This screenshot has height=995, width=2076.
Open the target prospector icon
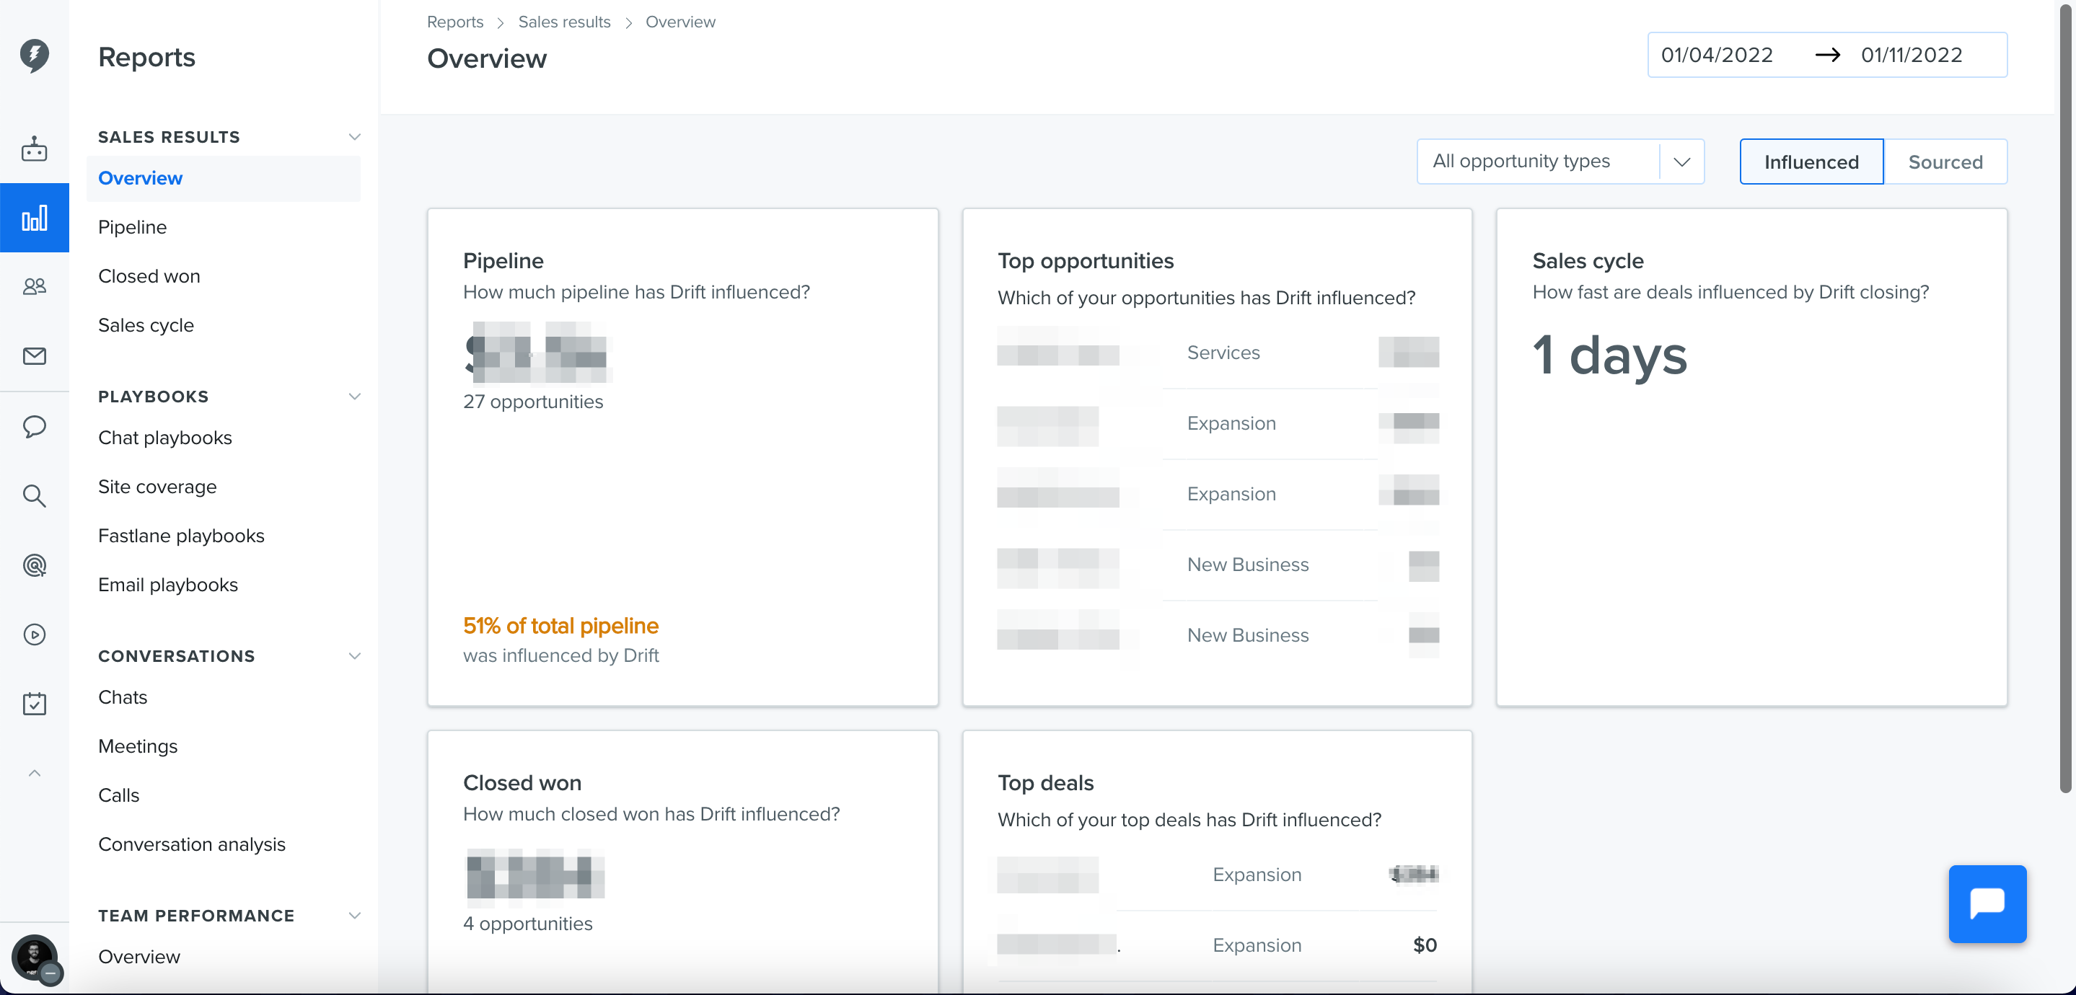pyautogui.click(x=34, y=565)
